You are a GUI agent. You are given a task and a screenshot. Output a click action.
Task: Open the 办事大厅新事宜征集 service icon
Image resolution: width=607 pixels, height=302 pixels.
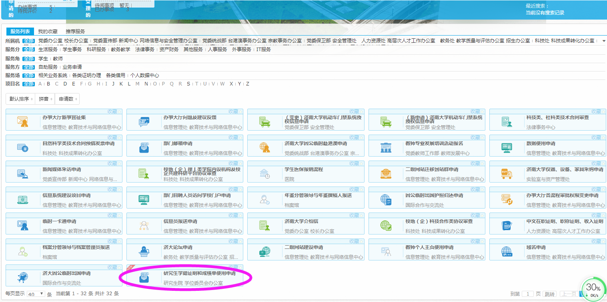22,122
